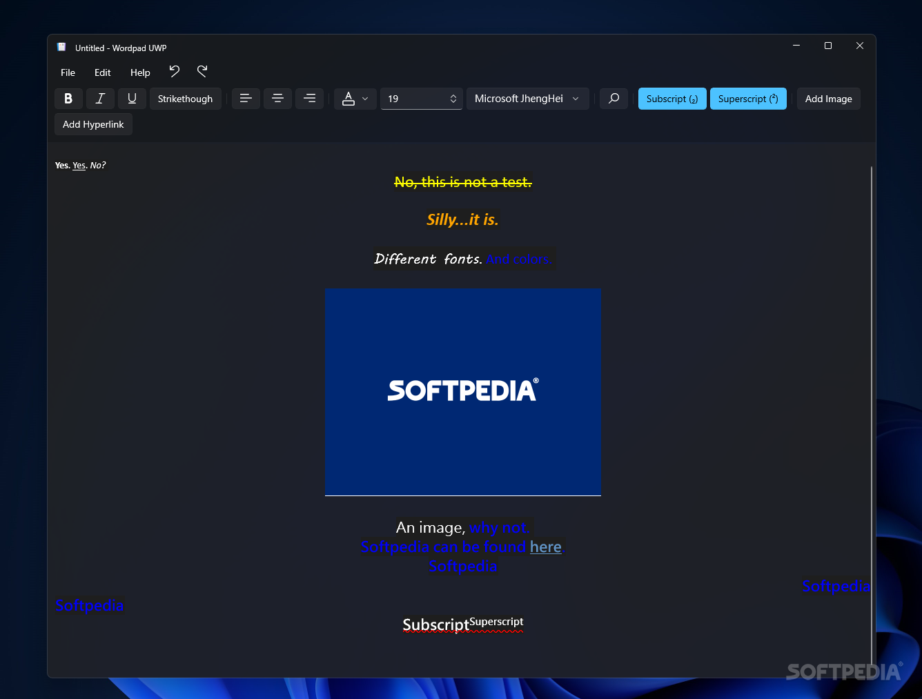Click the text 'An image,'
922x699 pixels.
[431, 528]
